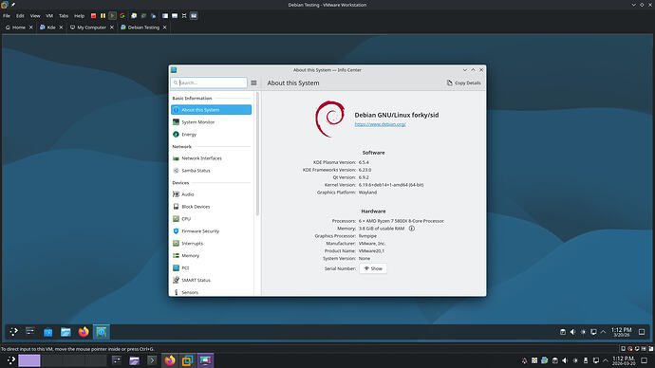
Task: Click the highlighted unity/console view toolbar icon
Action: click(x=194, y=16)
